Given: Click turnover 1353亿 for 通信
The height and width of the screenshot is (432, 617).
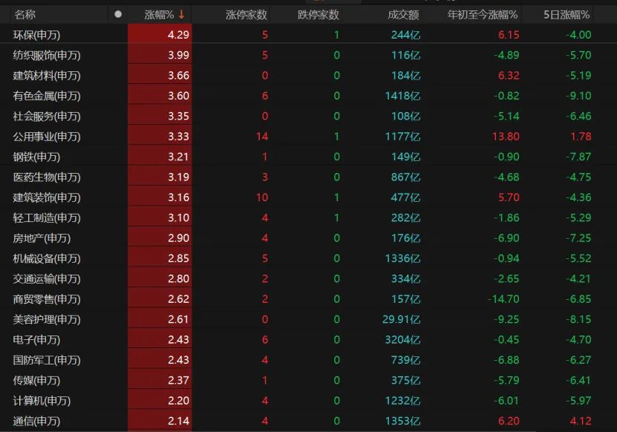Looking at the screenshot, I should (x=402, y=421).
